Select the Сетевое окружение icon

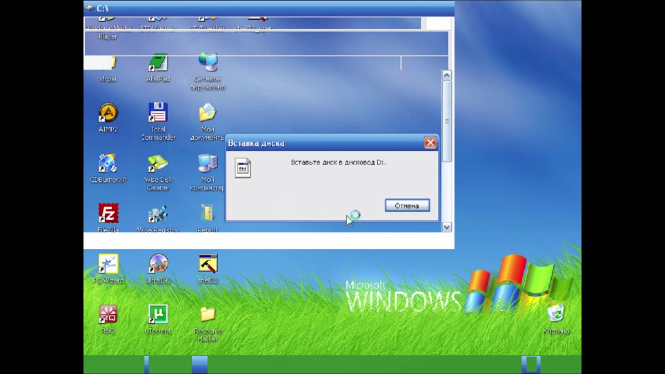[208, 63]
